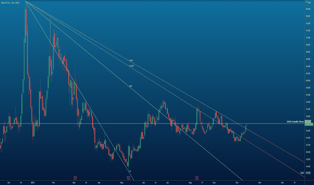This screenshot has height=185, width=314.
Task: Click the 60.00 price axis label
Action: [x=308, y=9]
